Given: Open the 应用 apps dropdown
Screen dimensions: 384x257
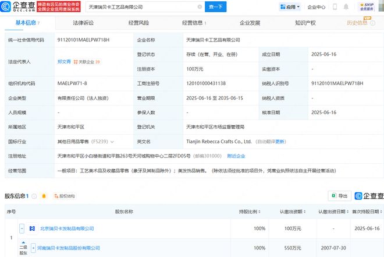Looking at the screenshot, I should click(290, 7).
